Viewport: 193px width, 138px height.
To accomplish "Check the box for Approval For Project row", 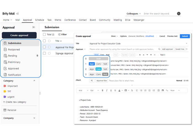I will [x=44, y=47].
